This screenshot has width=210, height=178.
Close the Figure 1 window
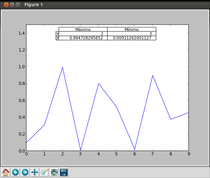[x=6, y=5]
